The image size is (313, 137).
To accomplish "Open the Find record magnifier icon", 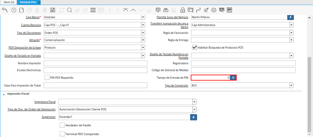I will pos(69,10).
